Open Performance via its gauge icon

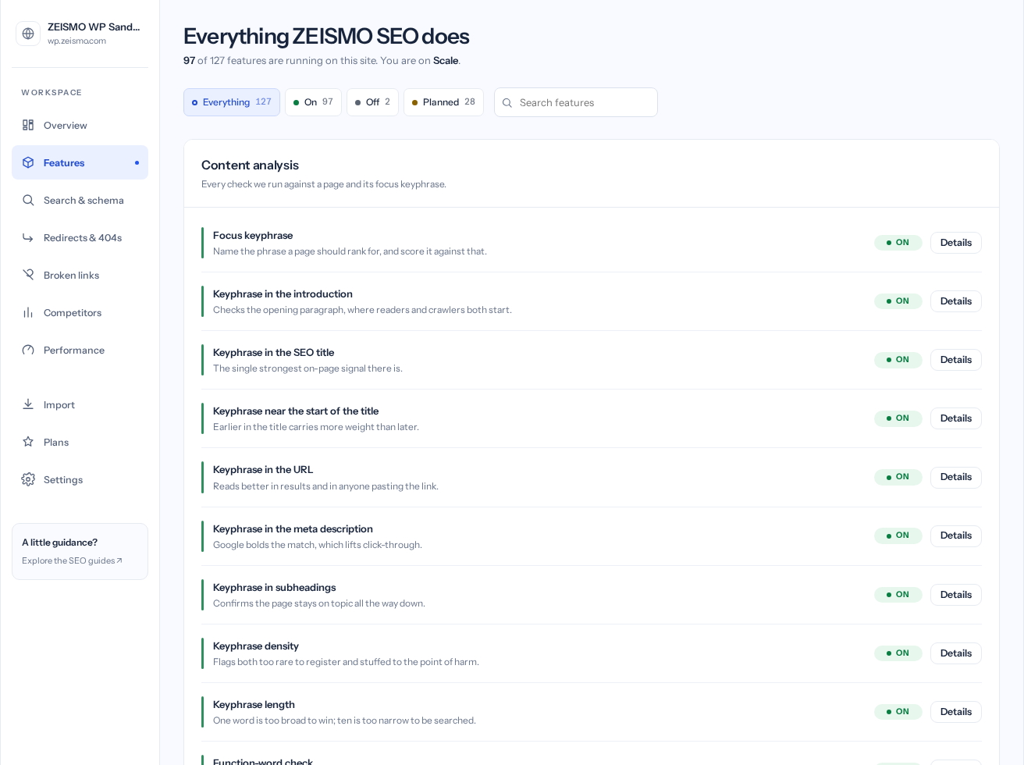pyautogui.click(x=28, y=350)
